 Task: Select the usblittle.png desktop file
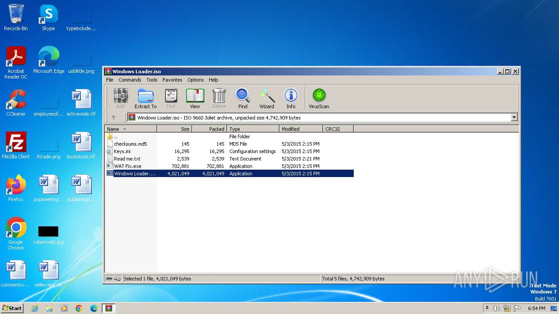pos(81,63)
